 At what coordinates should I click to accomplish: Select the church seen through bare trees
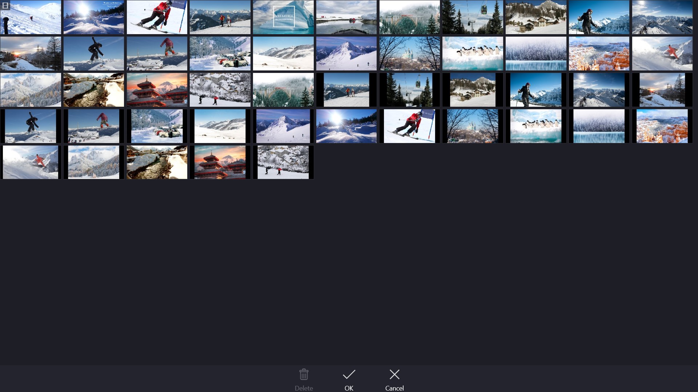point(410,53)
